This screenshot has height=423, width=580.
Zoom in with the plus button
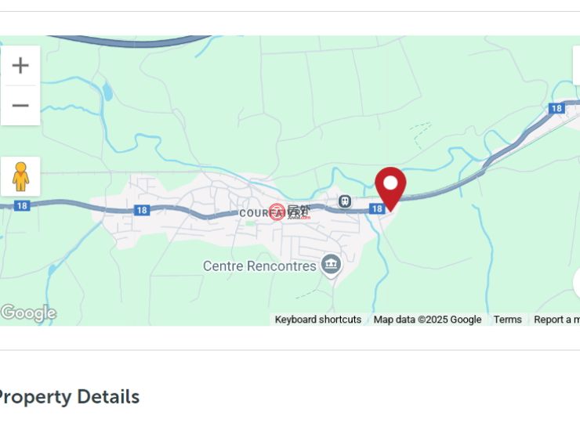[x=20, y=66]
